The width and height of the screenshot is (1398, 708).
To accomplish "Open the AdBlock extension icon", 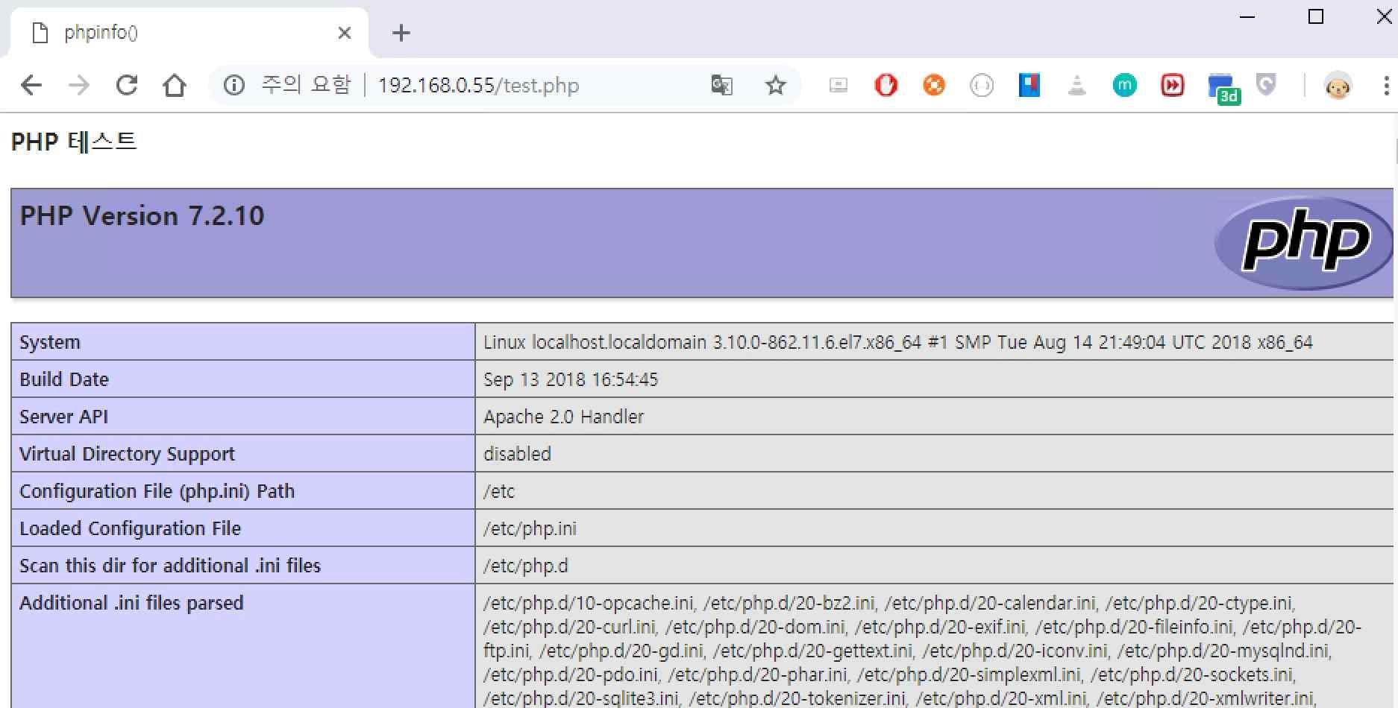I will click(885, 85).
